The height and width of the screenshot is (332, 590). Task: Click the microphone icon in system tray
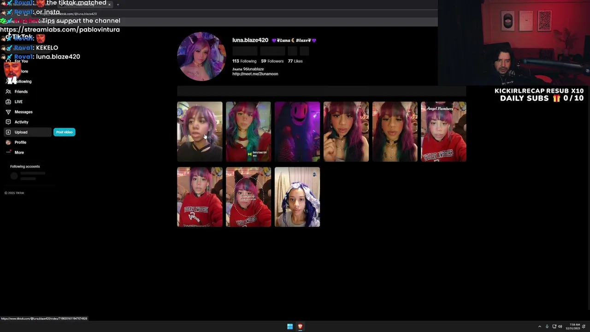point(547,326)
